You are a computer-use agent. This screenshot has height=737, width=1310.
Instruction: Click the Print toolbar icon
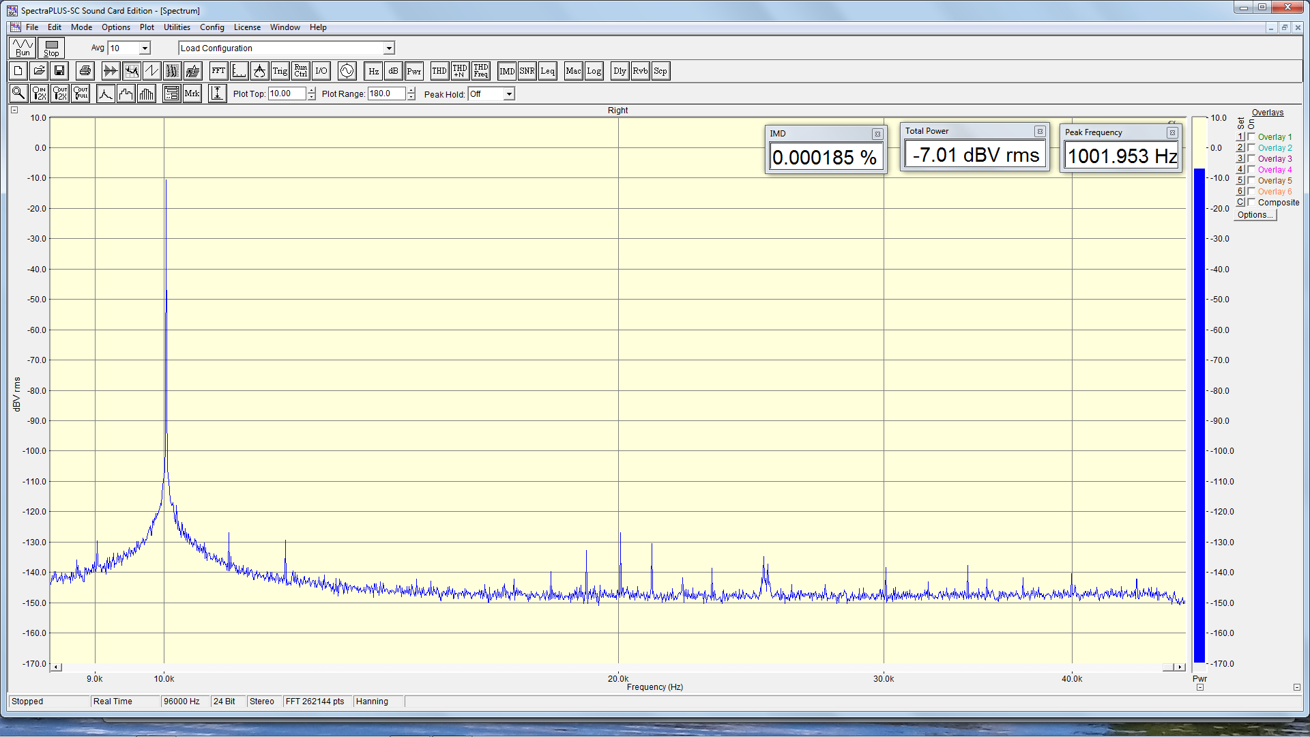point(85,71)
